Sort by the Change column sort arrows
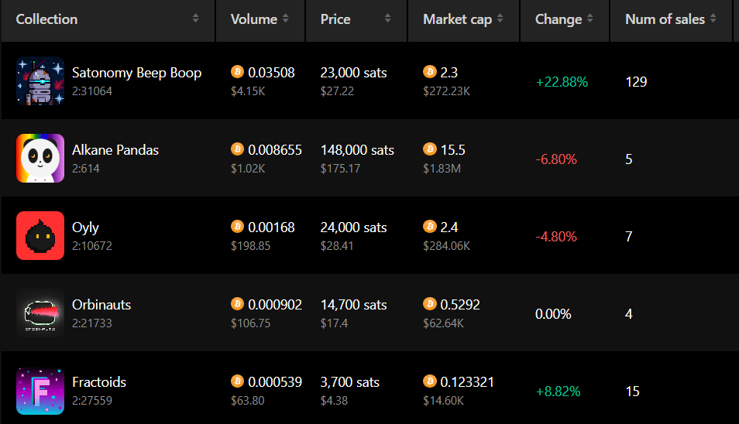Screen dimensions: 739x424 [x=590, y=19]
